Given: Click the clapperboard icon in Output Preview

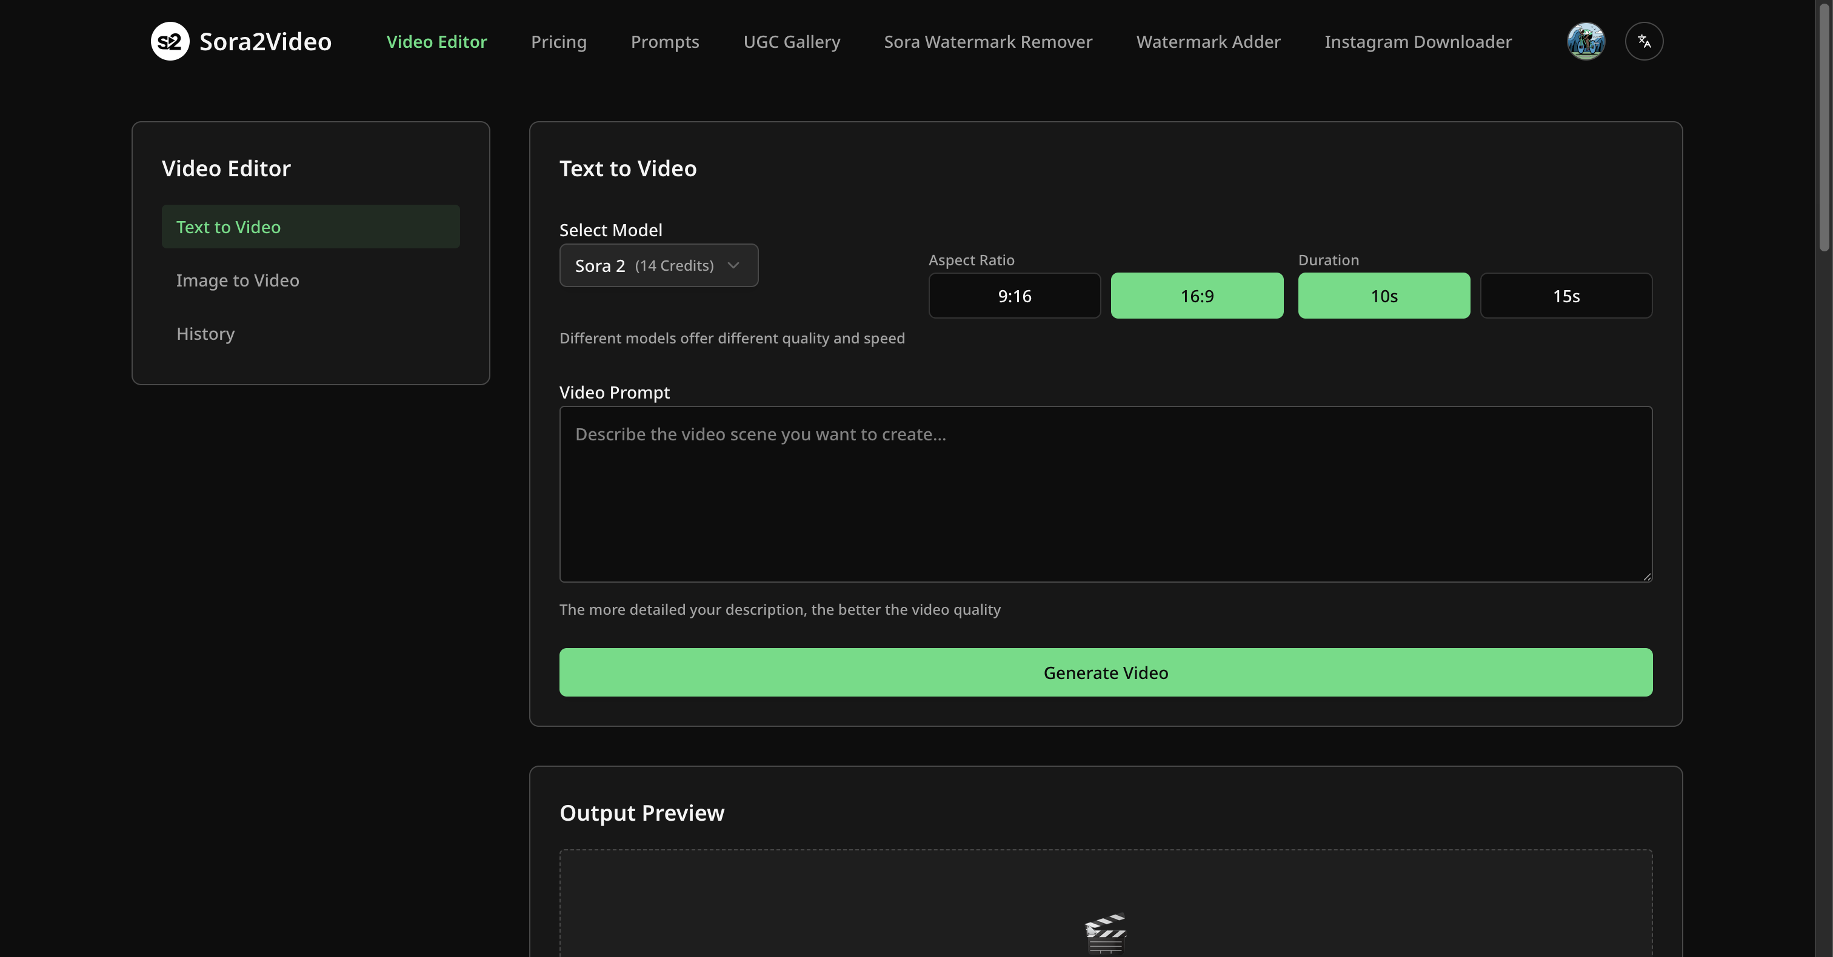Looking at the screenshot, I should 1105,932.
